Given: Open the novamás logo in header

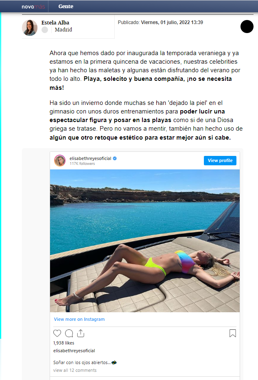Looking at the screenshot, I should pyautogui.click(x=33, y=7).
